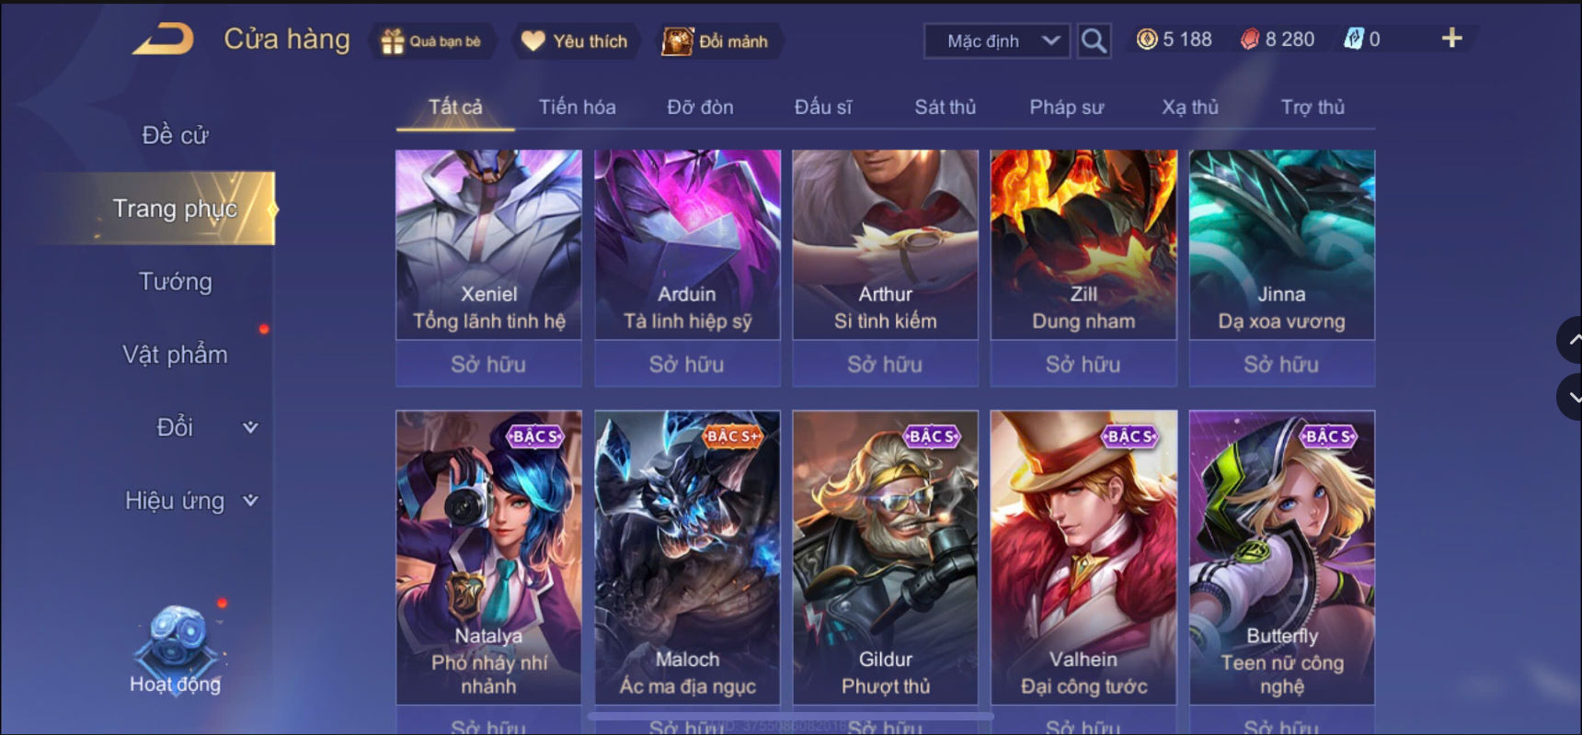The height and width of the screenshot is (735, 1582).
Task: Select the Pháp sư tab
Action: (1066, 107)
